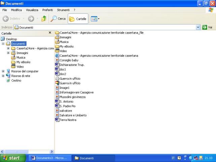Screen dimensions: 216x162
Task: Click the Risorse di rete icon in tree
Action: point(8,76)
